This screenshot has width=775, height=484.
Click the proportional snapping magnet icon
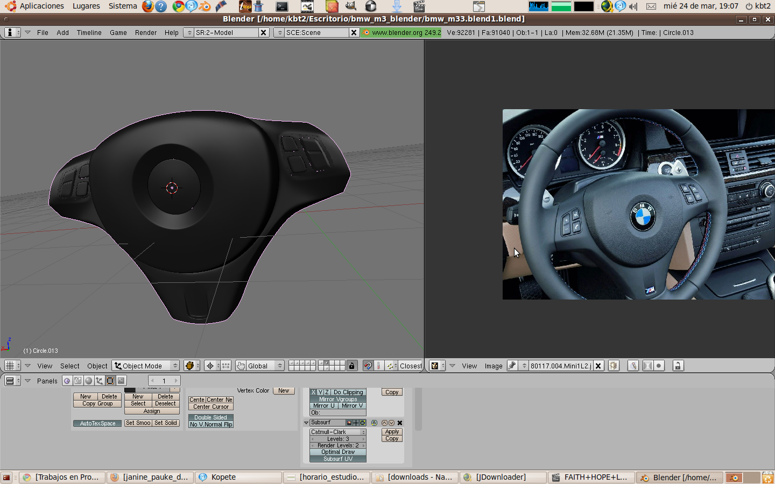tap(368, 366)
